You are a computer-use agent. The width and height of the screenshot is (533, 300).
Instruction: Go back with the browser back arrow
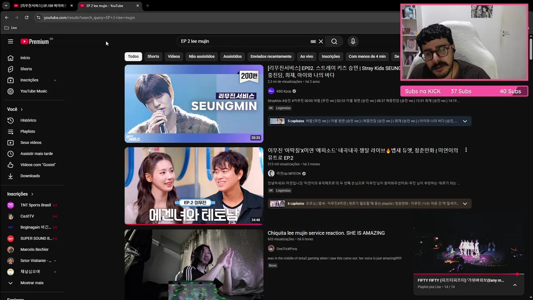pyautogui.click(x=7, y=17)
